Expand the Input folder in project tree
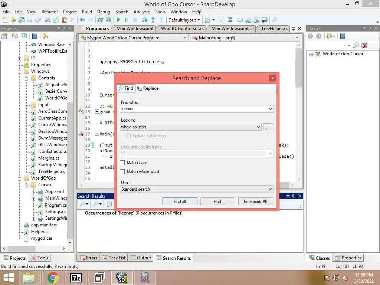This screenshot has width=380, height=285. click(x=26, y=105)
